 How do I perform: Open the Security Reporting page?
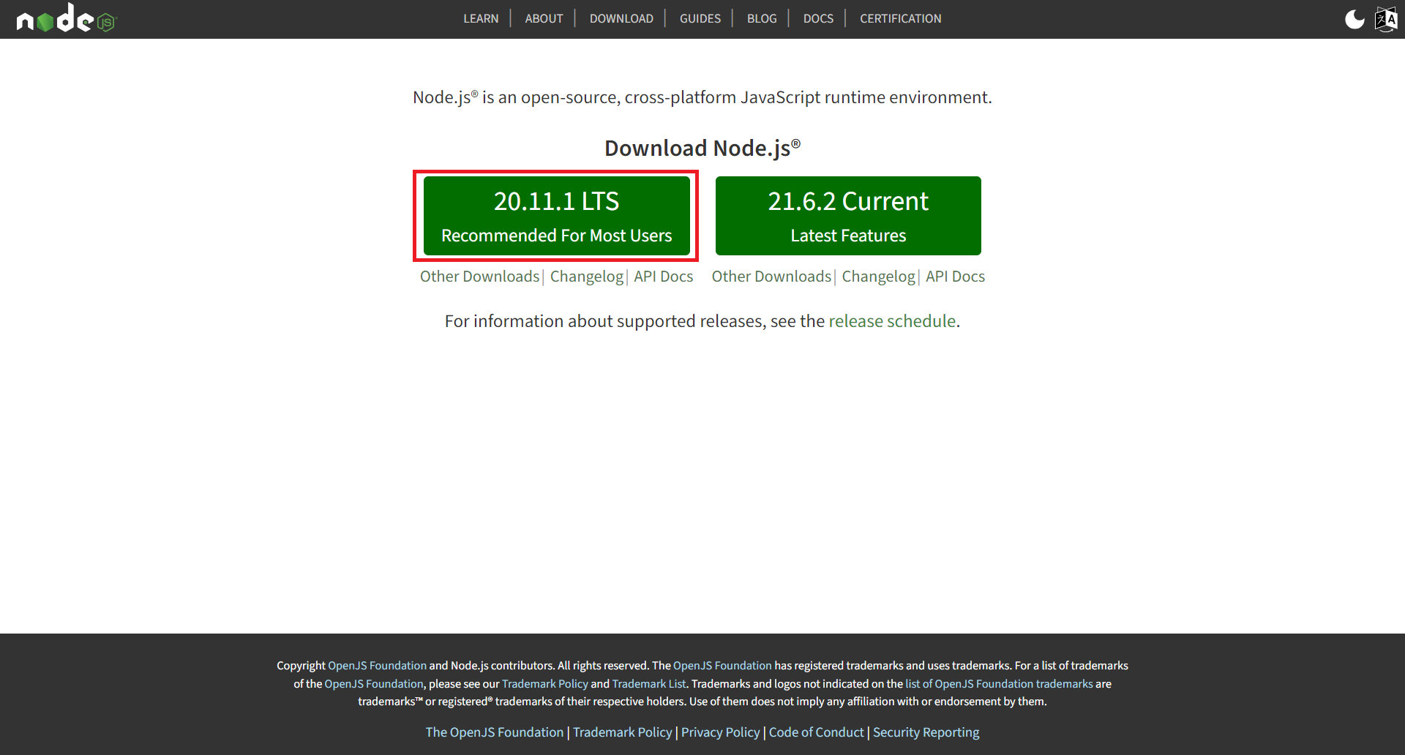point(926,732)
